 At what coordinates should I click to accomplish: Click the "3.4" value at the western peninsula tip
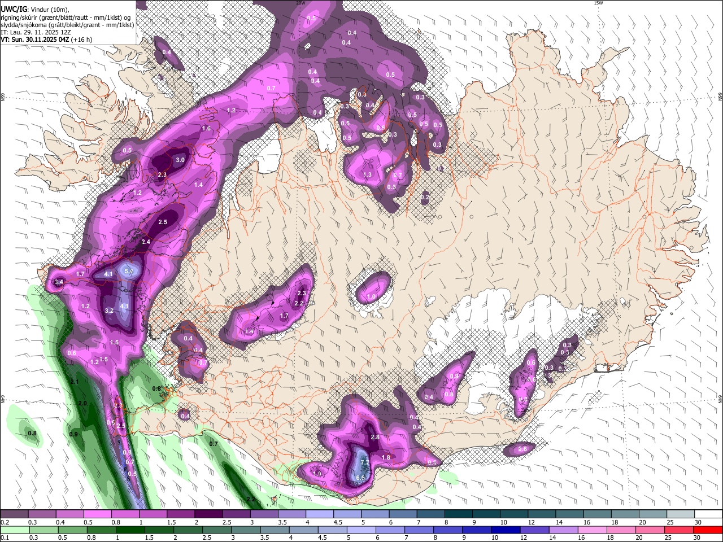pyautogui.click(x=59, y=282)
